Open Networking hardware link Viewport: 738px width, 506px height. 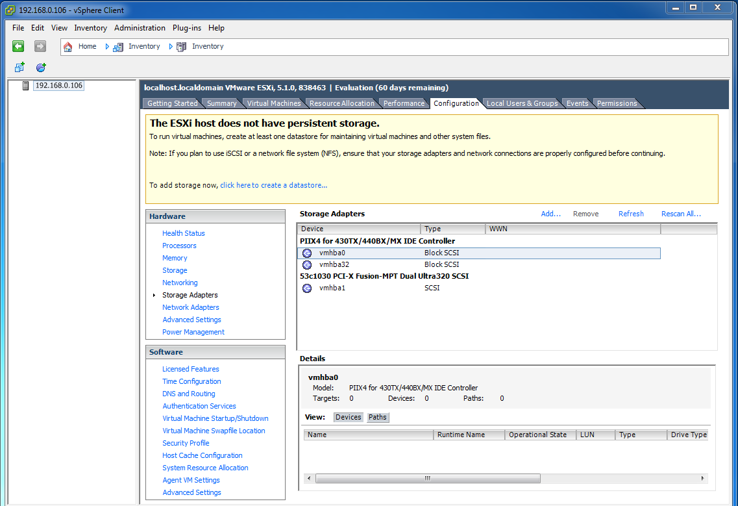180,283
